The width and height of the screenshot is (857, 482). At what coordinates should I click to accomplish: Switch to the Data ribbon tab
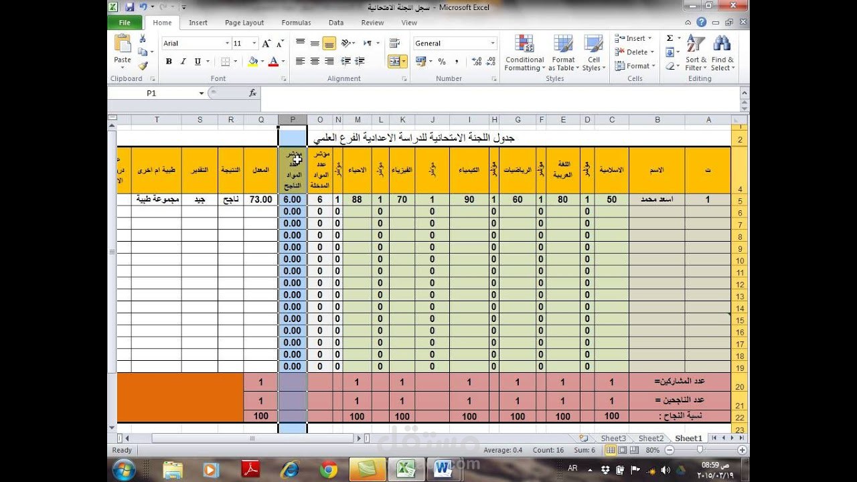(336, 22)
